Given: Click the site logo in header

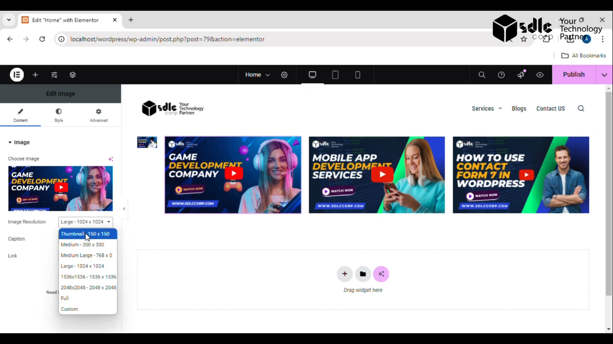Looking at the screenshot, I should coord(173,108).
